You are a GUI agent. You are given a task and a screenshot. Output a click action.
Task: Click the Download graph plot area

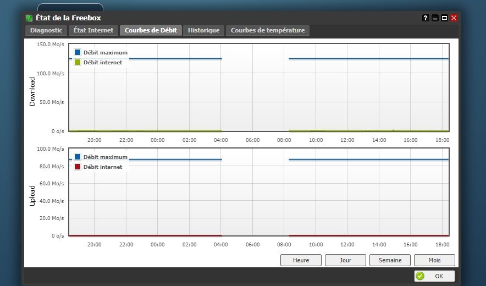tap(258, 94)
